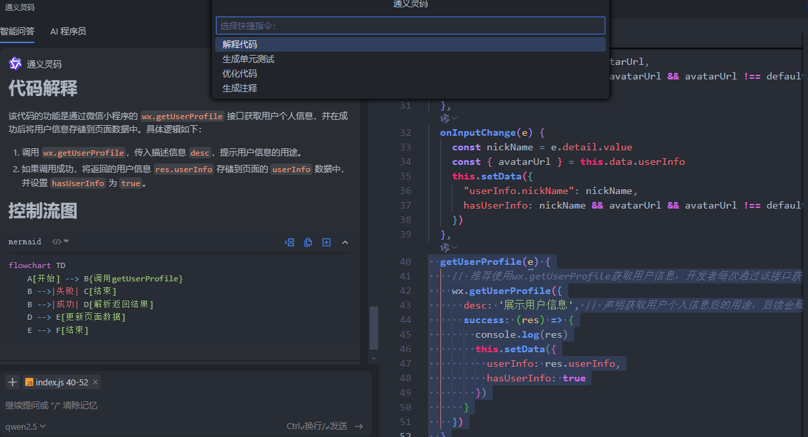This screenshot has height=437, width=808.
Task: Click line number 40 in gutter
Action: point(405,262)
